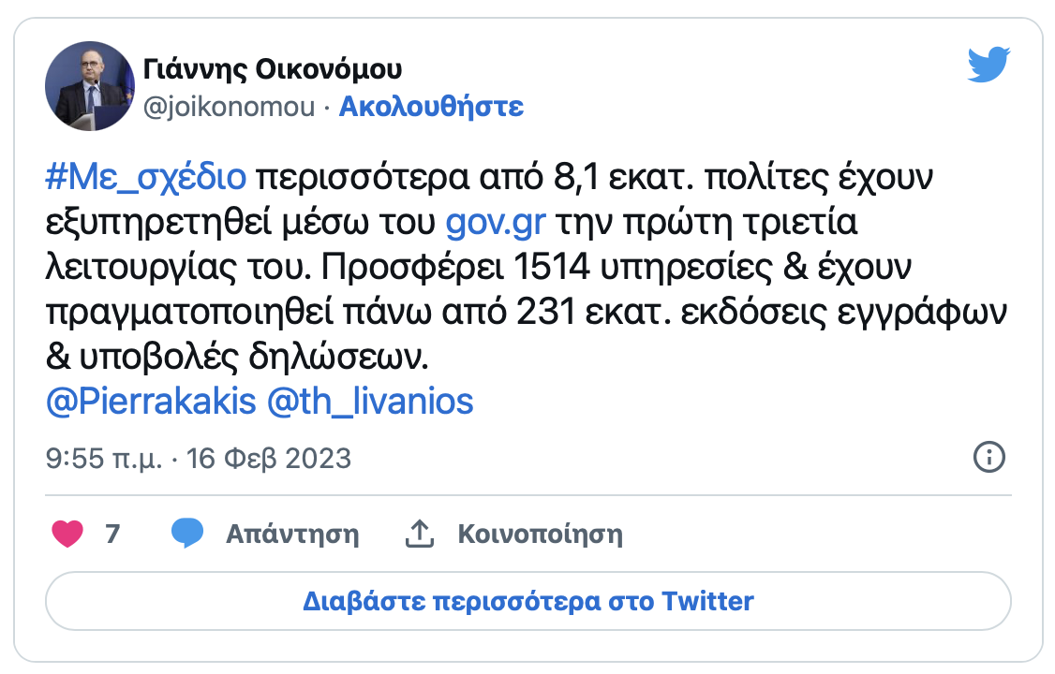
Task: Click the share upload arrow icon
Action: coord(420,534)
